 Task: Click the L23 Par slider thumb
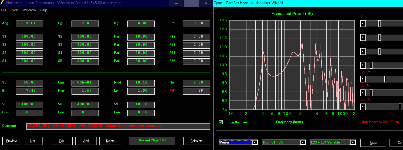tap(386, 79)
